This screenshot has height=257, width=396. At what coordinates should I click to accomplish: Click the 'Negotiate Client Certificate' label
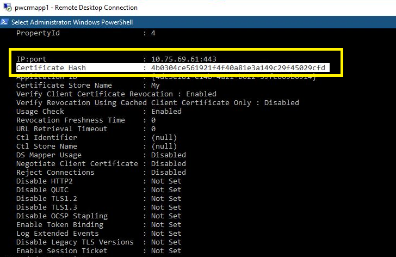point(77,164)
